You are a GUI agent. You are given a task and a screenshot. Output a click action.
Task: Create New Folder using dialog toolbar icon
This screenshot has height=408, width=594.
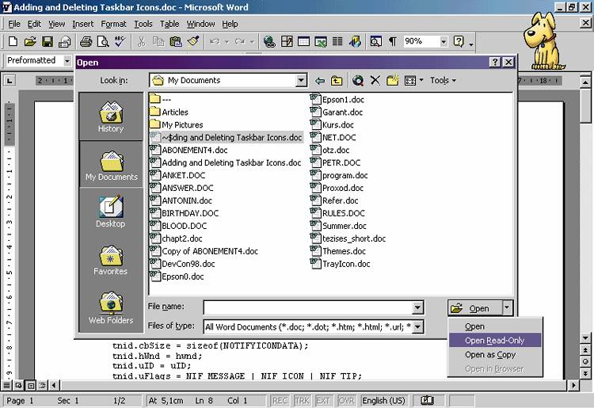click(x=392, y=80)
